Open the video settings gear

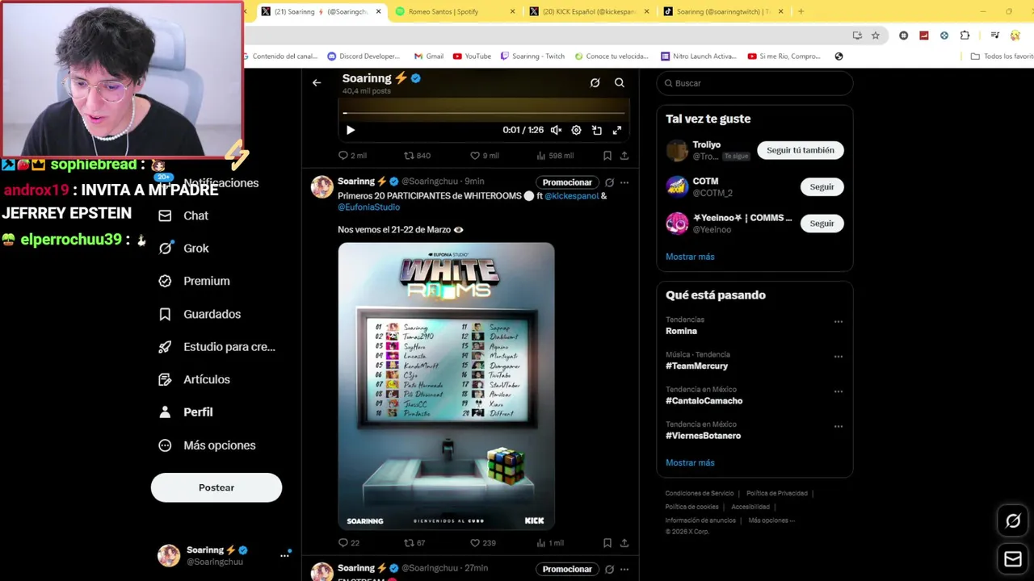click(x=576, y=130)
